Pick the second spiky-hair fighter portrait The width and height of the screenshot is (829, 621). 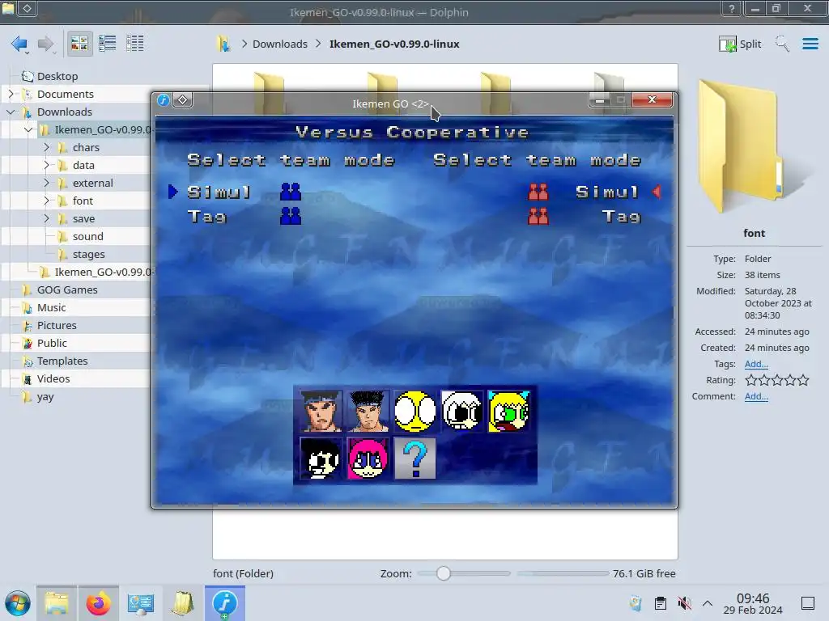tap(368, 412)
